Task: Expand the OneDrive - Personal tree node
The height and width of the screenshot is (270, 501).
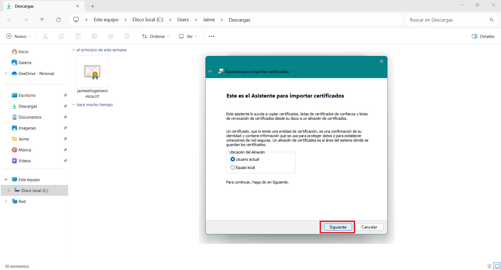Action: coord(6,74)
